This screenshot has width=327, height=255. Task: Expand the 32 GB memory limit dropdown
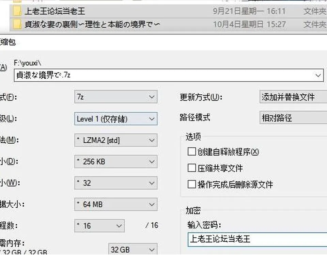pyautogui.click(x=133, y=249)
